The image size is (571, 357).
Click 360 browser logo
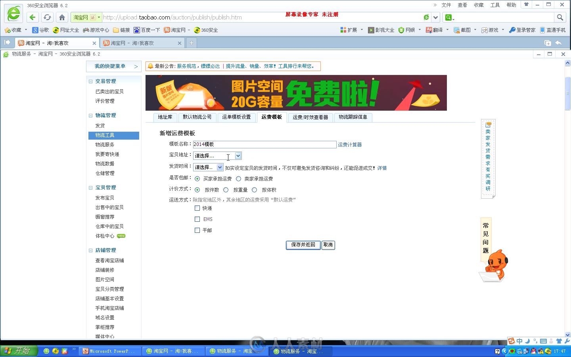click(13, 14)
